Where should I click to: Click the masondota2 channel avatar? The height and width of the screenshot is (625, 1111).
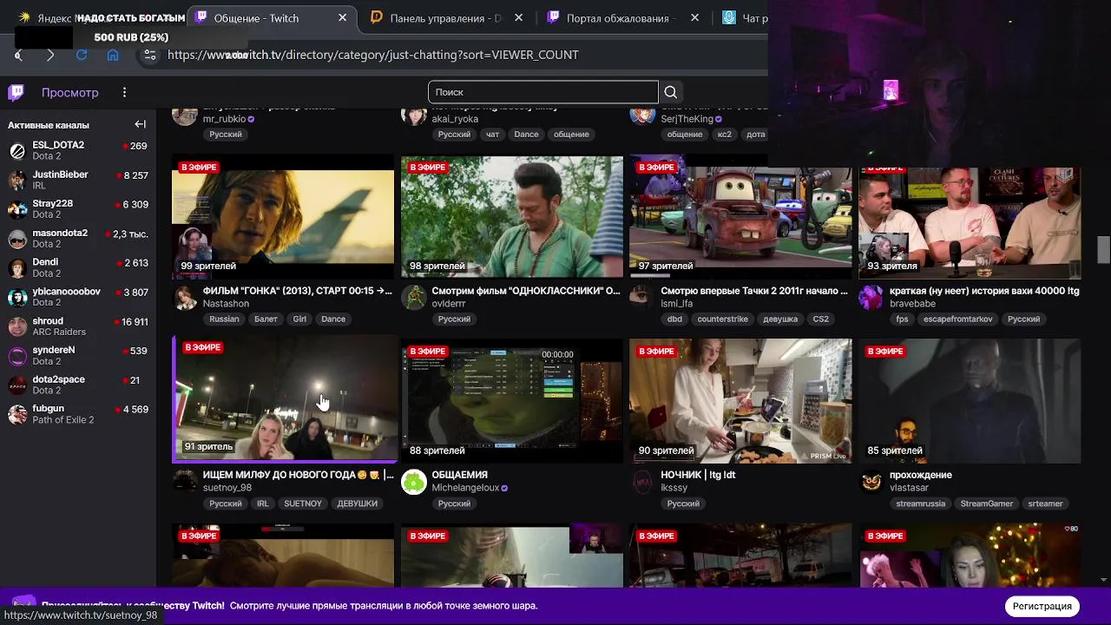[x=17, y=239]
